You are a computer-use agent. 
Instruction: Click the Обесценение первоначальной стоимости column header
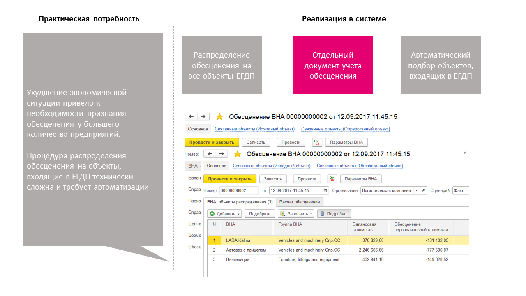tap(421, 227)
